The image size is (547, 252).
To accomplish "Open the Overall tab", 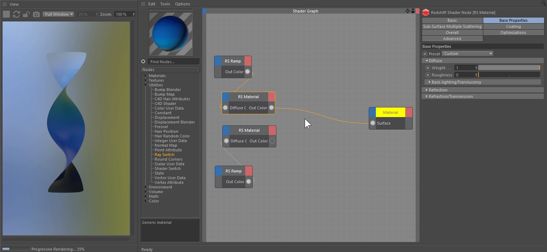I will (x=452, y=32).
